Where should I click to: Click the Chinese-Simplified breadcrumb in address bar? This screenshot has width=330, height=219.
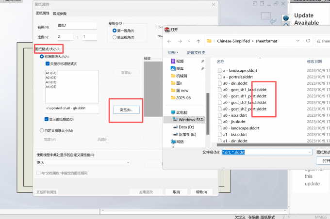(233, 41)
